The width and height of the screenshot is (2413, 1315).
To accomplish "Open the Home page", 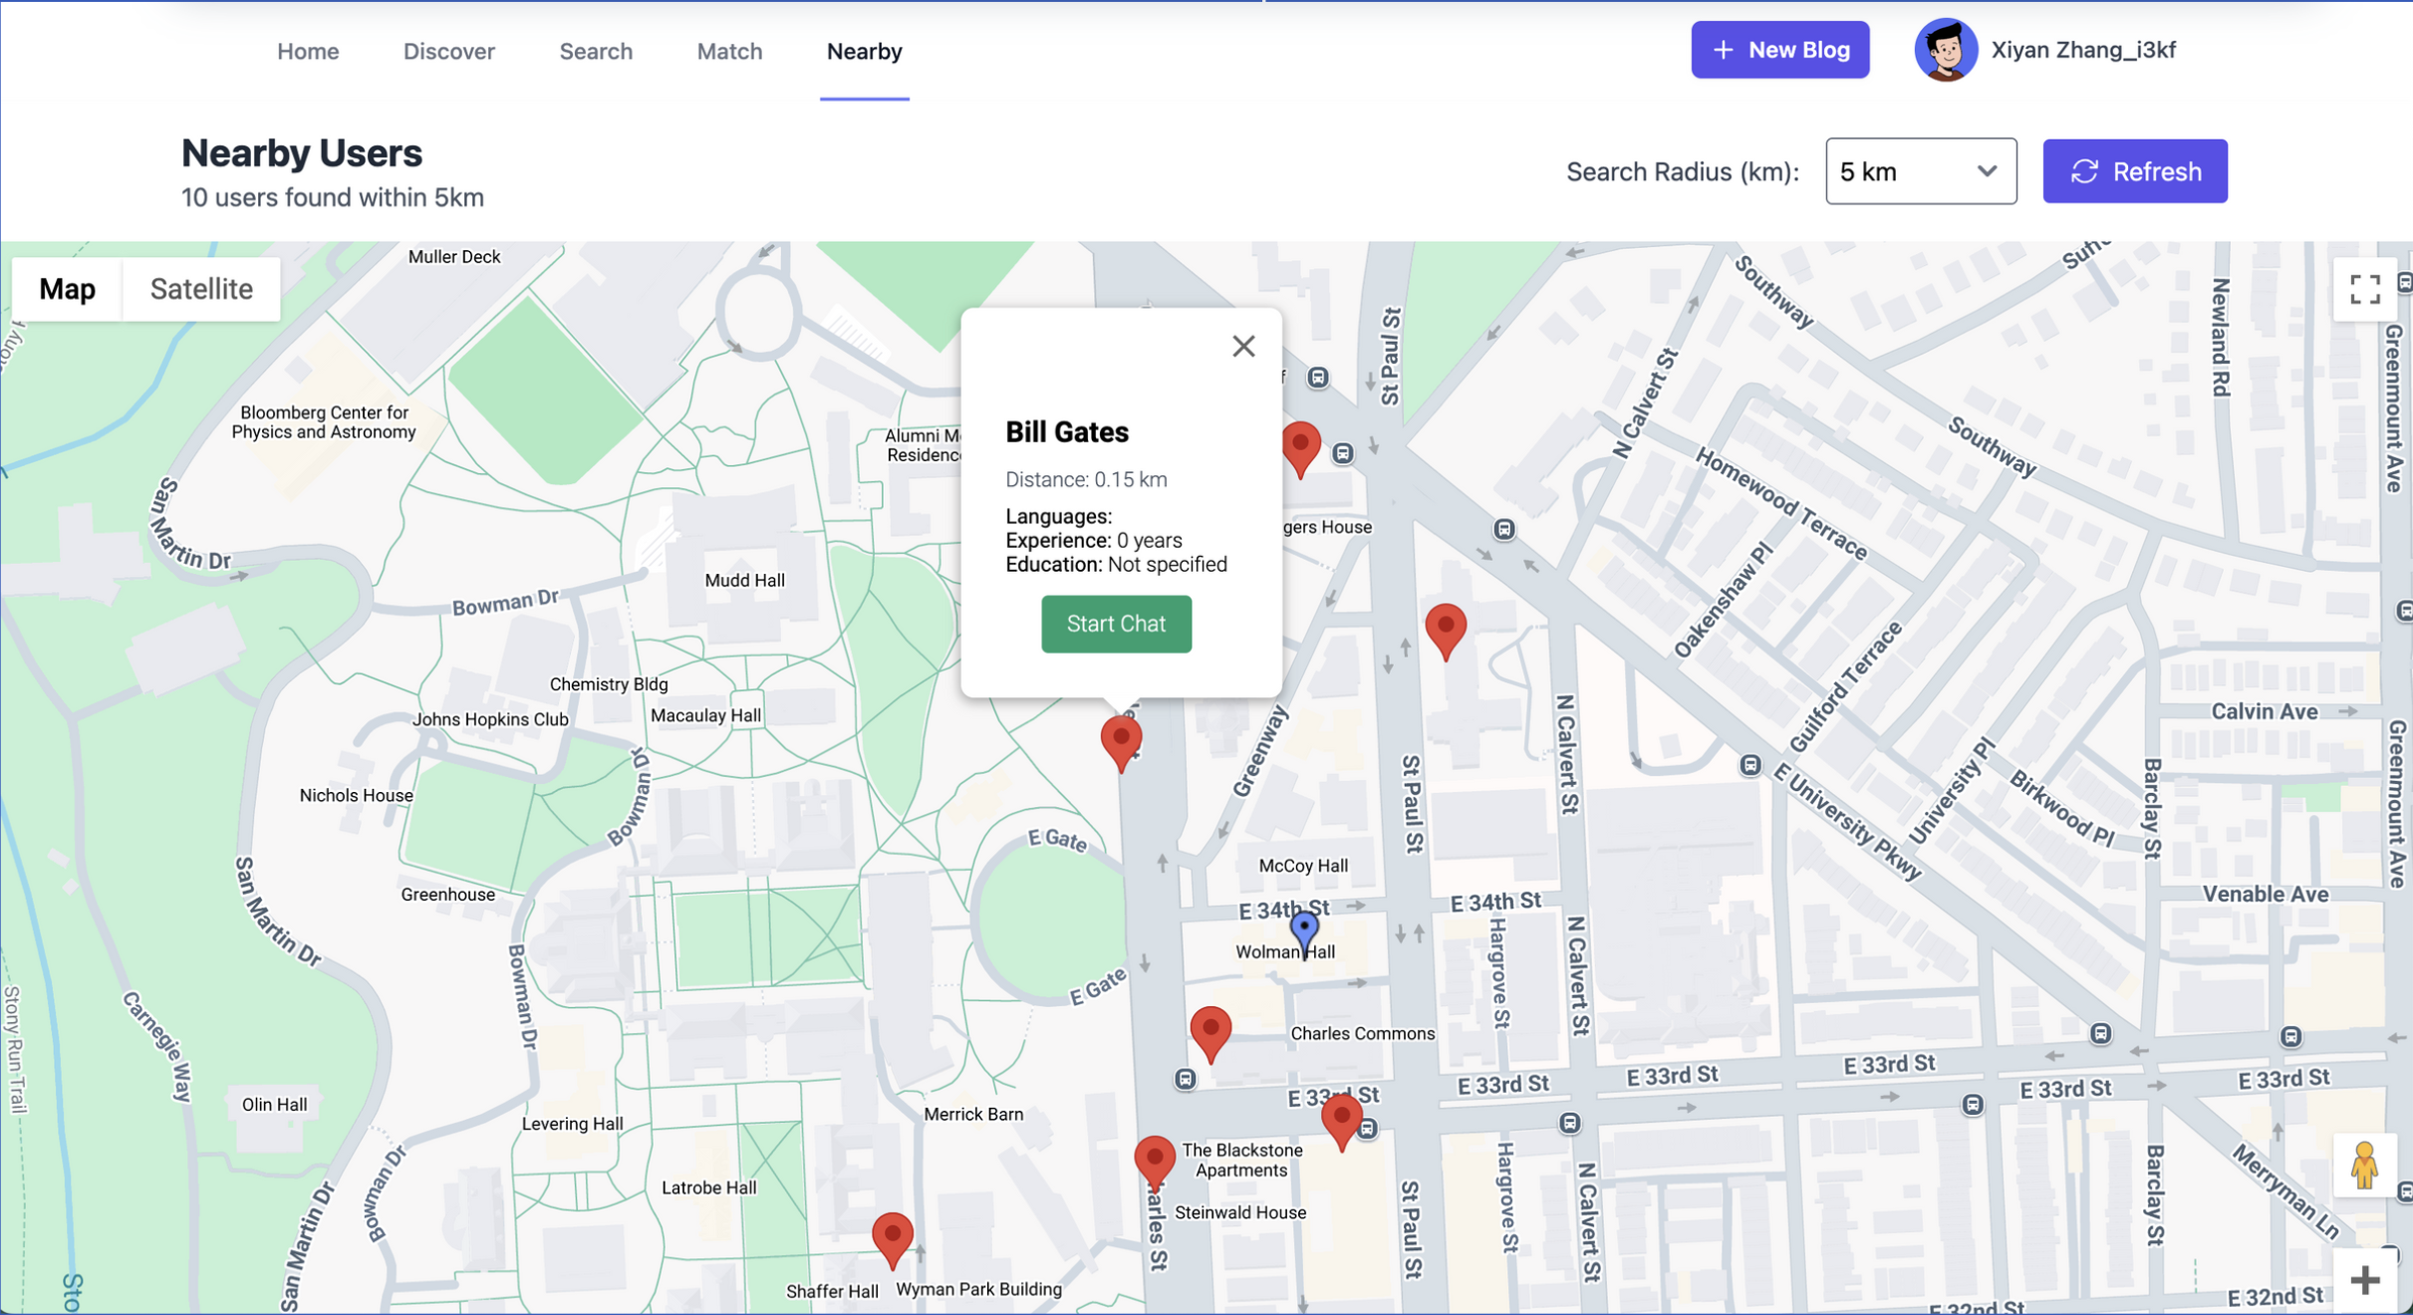I will point(308,51).
